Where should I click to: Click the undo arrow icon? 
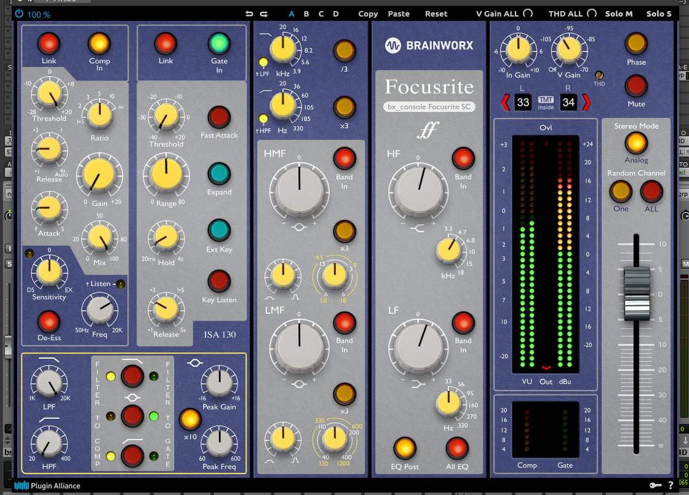(249, 14)
